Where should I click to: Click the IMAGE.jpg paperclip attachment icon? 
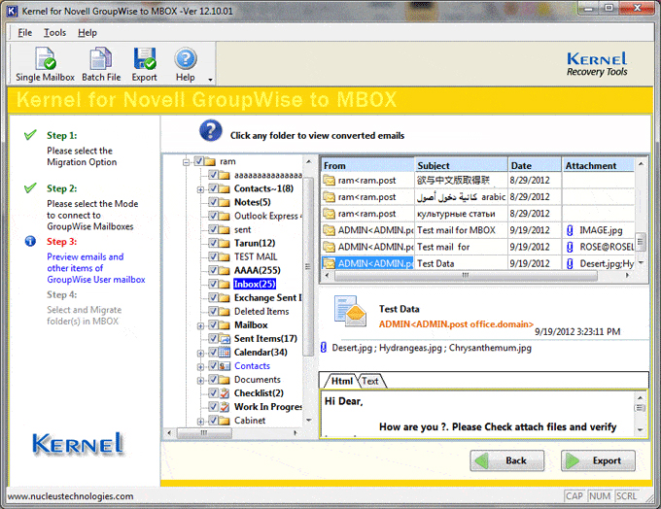coord(570,230)
